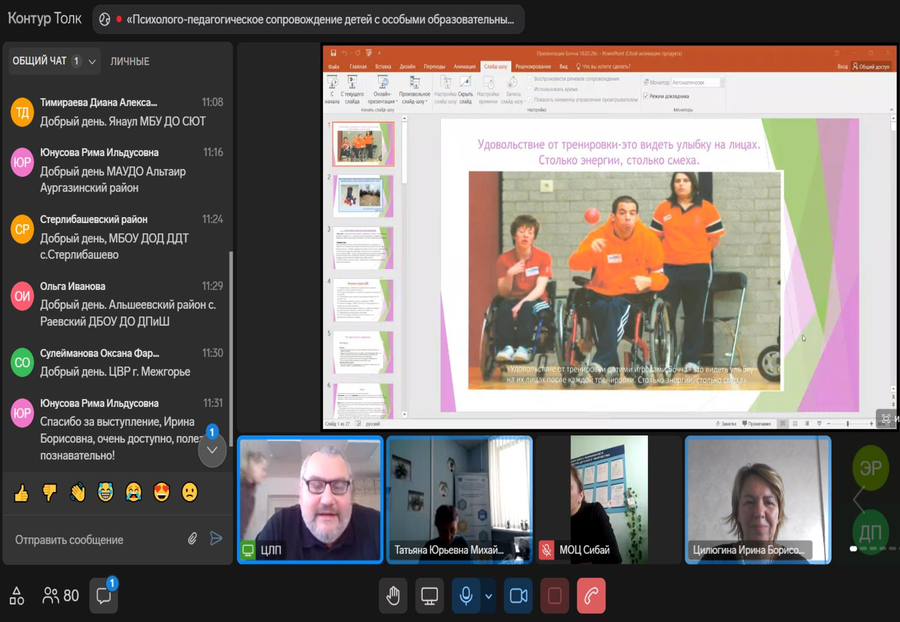
Task: Click the screen share monitor icon
Action: pyautogui.click(x=429, y=596)
